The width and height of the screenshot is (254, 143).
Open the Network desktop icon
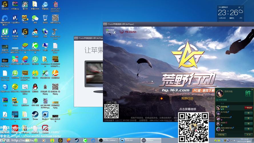[x=45, y=33]
